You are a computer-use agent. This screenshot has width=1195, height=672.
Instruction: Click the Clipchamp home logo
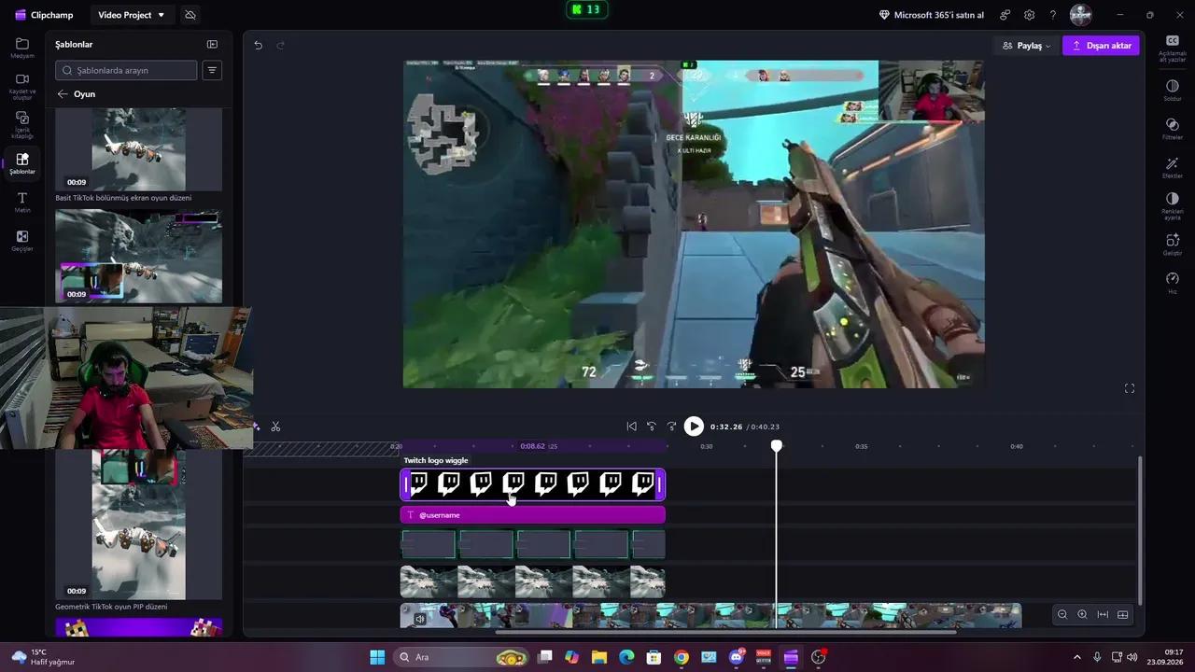[44, 15]
